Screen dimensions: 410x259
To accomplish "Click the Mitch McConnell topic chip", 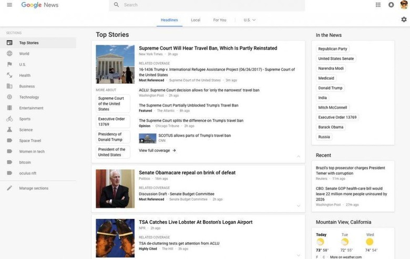I will [333, 107].
